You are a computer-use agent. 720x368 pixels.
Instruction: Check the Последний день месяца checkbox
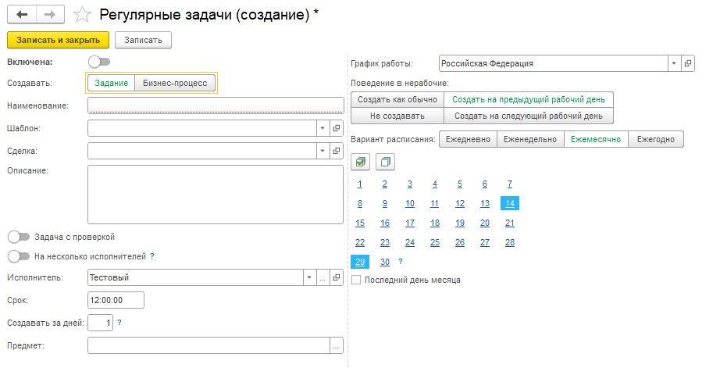coord(356,280)
